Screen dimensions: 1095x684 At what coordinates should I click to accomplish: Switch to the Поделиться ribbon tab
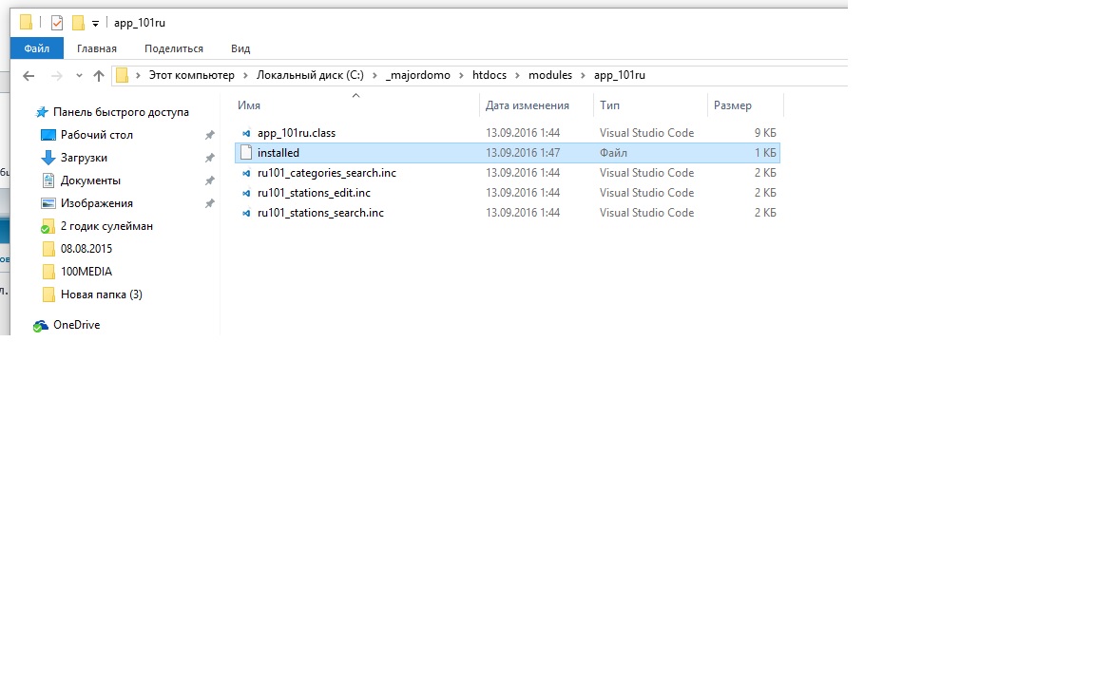pyautogui.click(x=174, y=48)
